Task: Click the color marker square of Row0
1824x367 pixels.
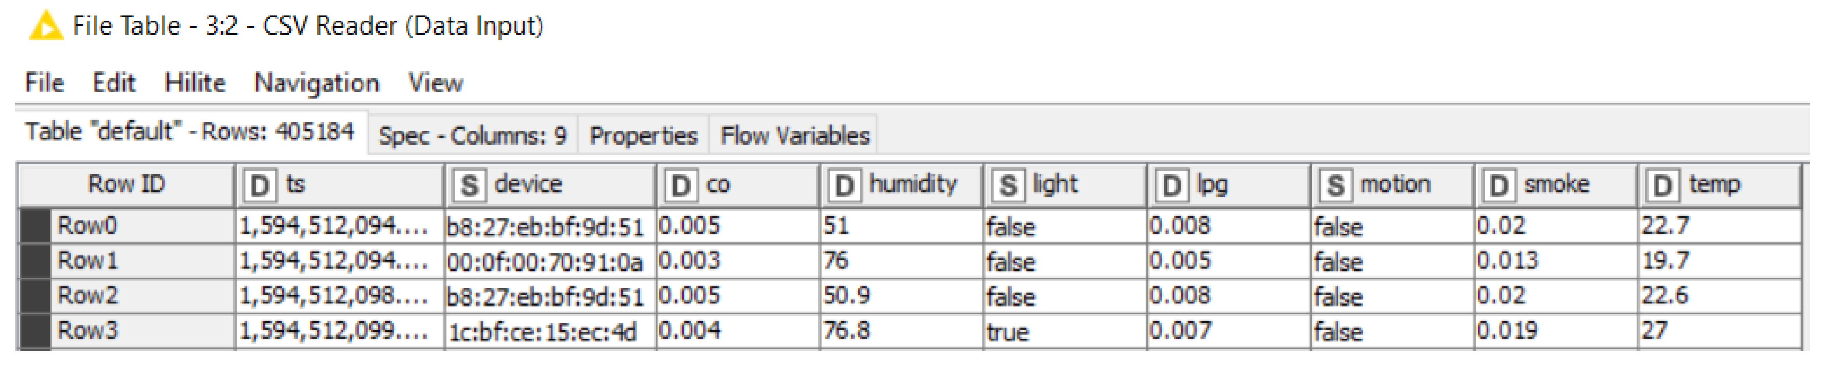Action: 34,226
